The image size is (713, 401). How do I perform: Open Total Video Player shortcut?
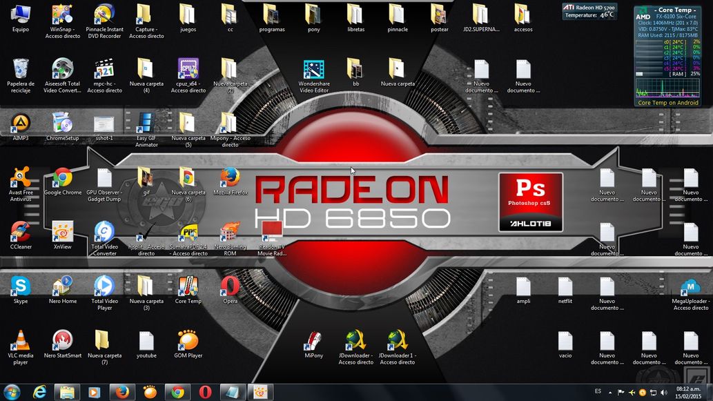click(104, 286)
